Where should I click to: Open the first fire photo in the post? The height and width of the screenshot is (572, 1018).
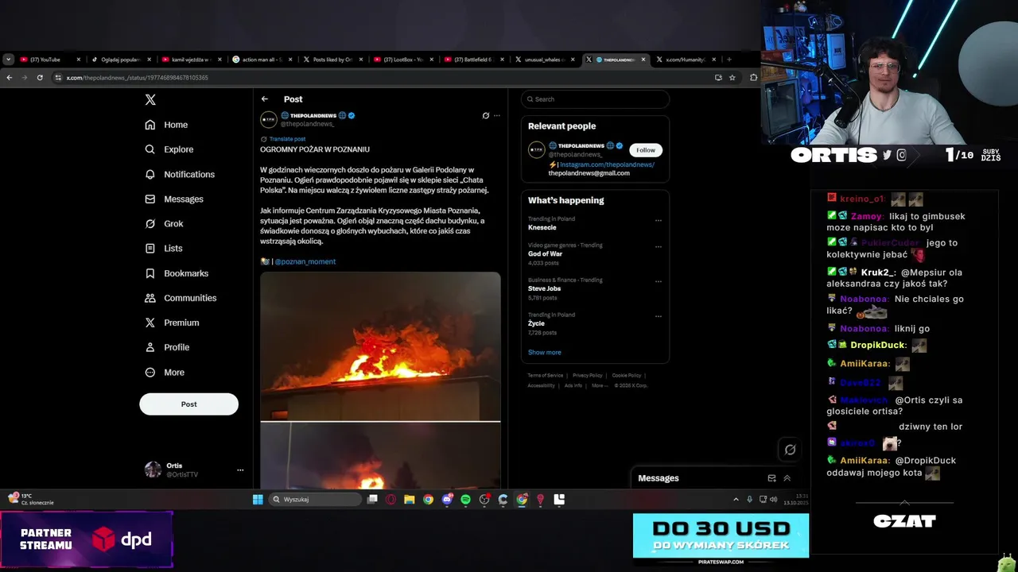pyautogui.click(x=380, y=346)
